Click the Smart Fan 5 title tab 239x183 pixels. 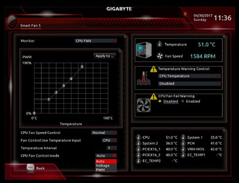coord(30,25)
